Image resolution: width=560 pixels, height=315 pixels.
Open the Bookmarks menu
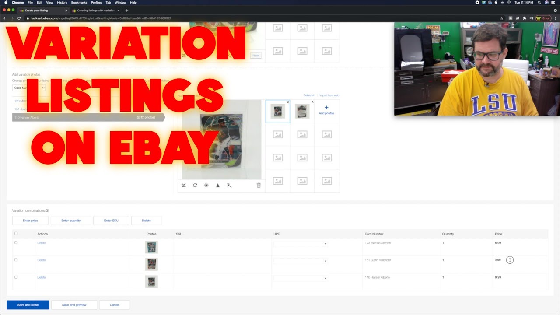click(x=79, y=2)
